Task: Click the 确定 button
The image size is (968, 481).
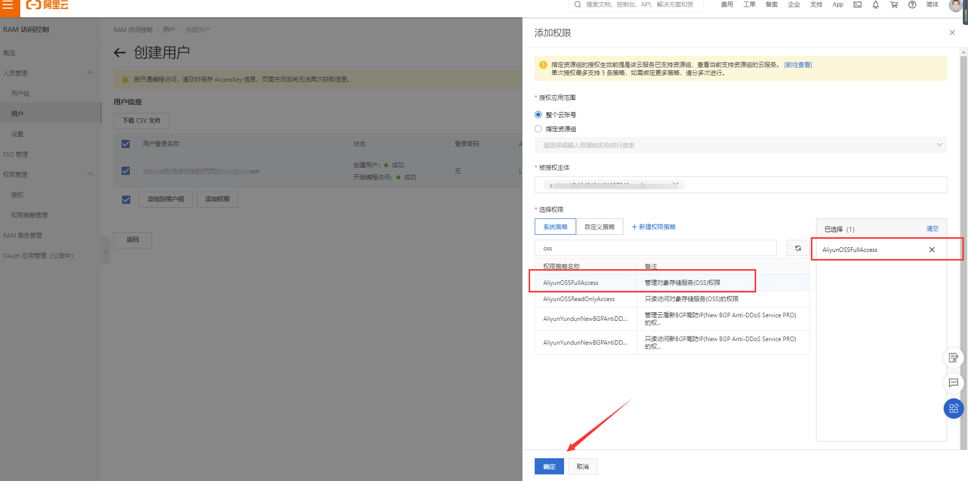Action: (549, 466)
